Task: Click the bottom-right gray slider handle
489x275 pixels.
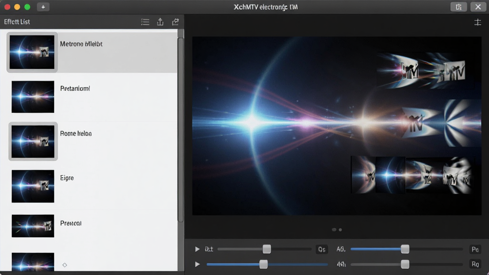Action: (405, 264)
